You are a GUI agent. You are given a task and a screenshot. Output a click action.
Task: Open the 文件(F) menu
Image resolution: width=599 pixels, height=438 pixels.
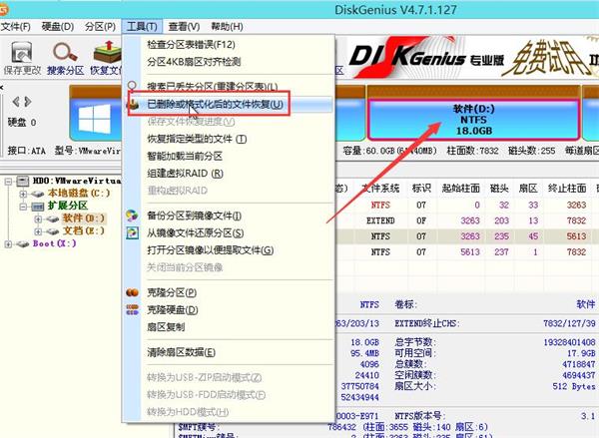[x=16, y=27]
